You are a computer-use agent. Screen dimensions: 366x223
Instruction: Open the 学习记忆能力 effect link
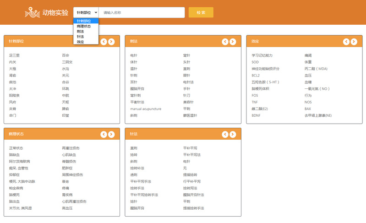(262, 55)
